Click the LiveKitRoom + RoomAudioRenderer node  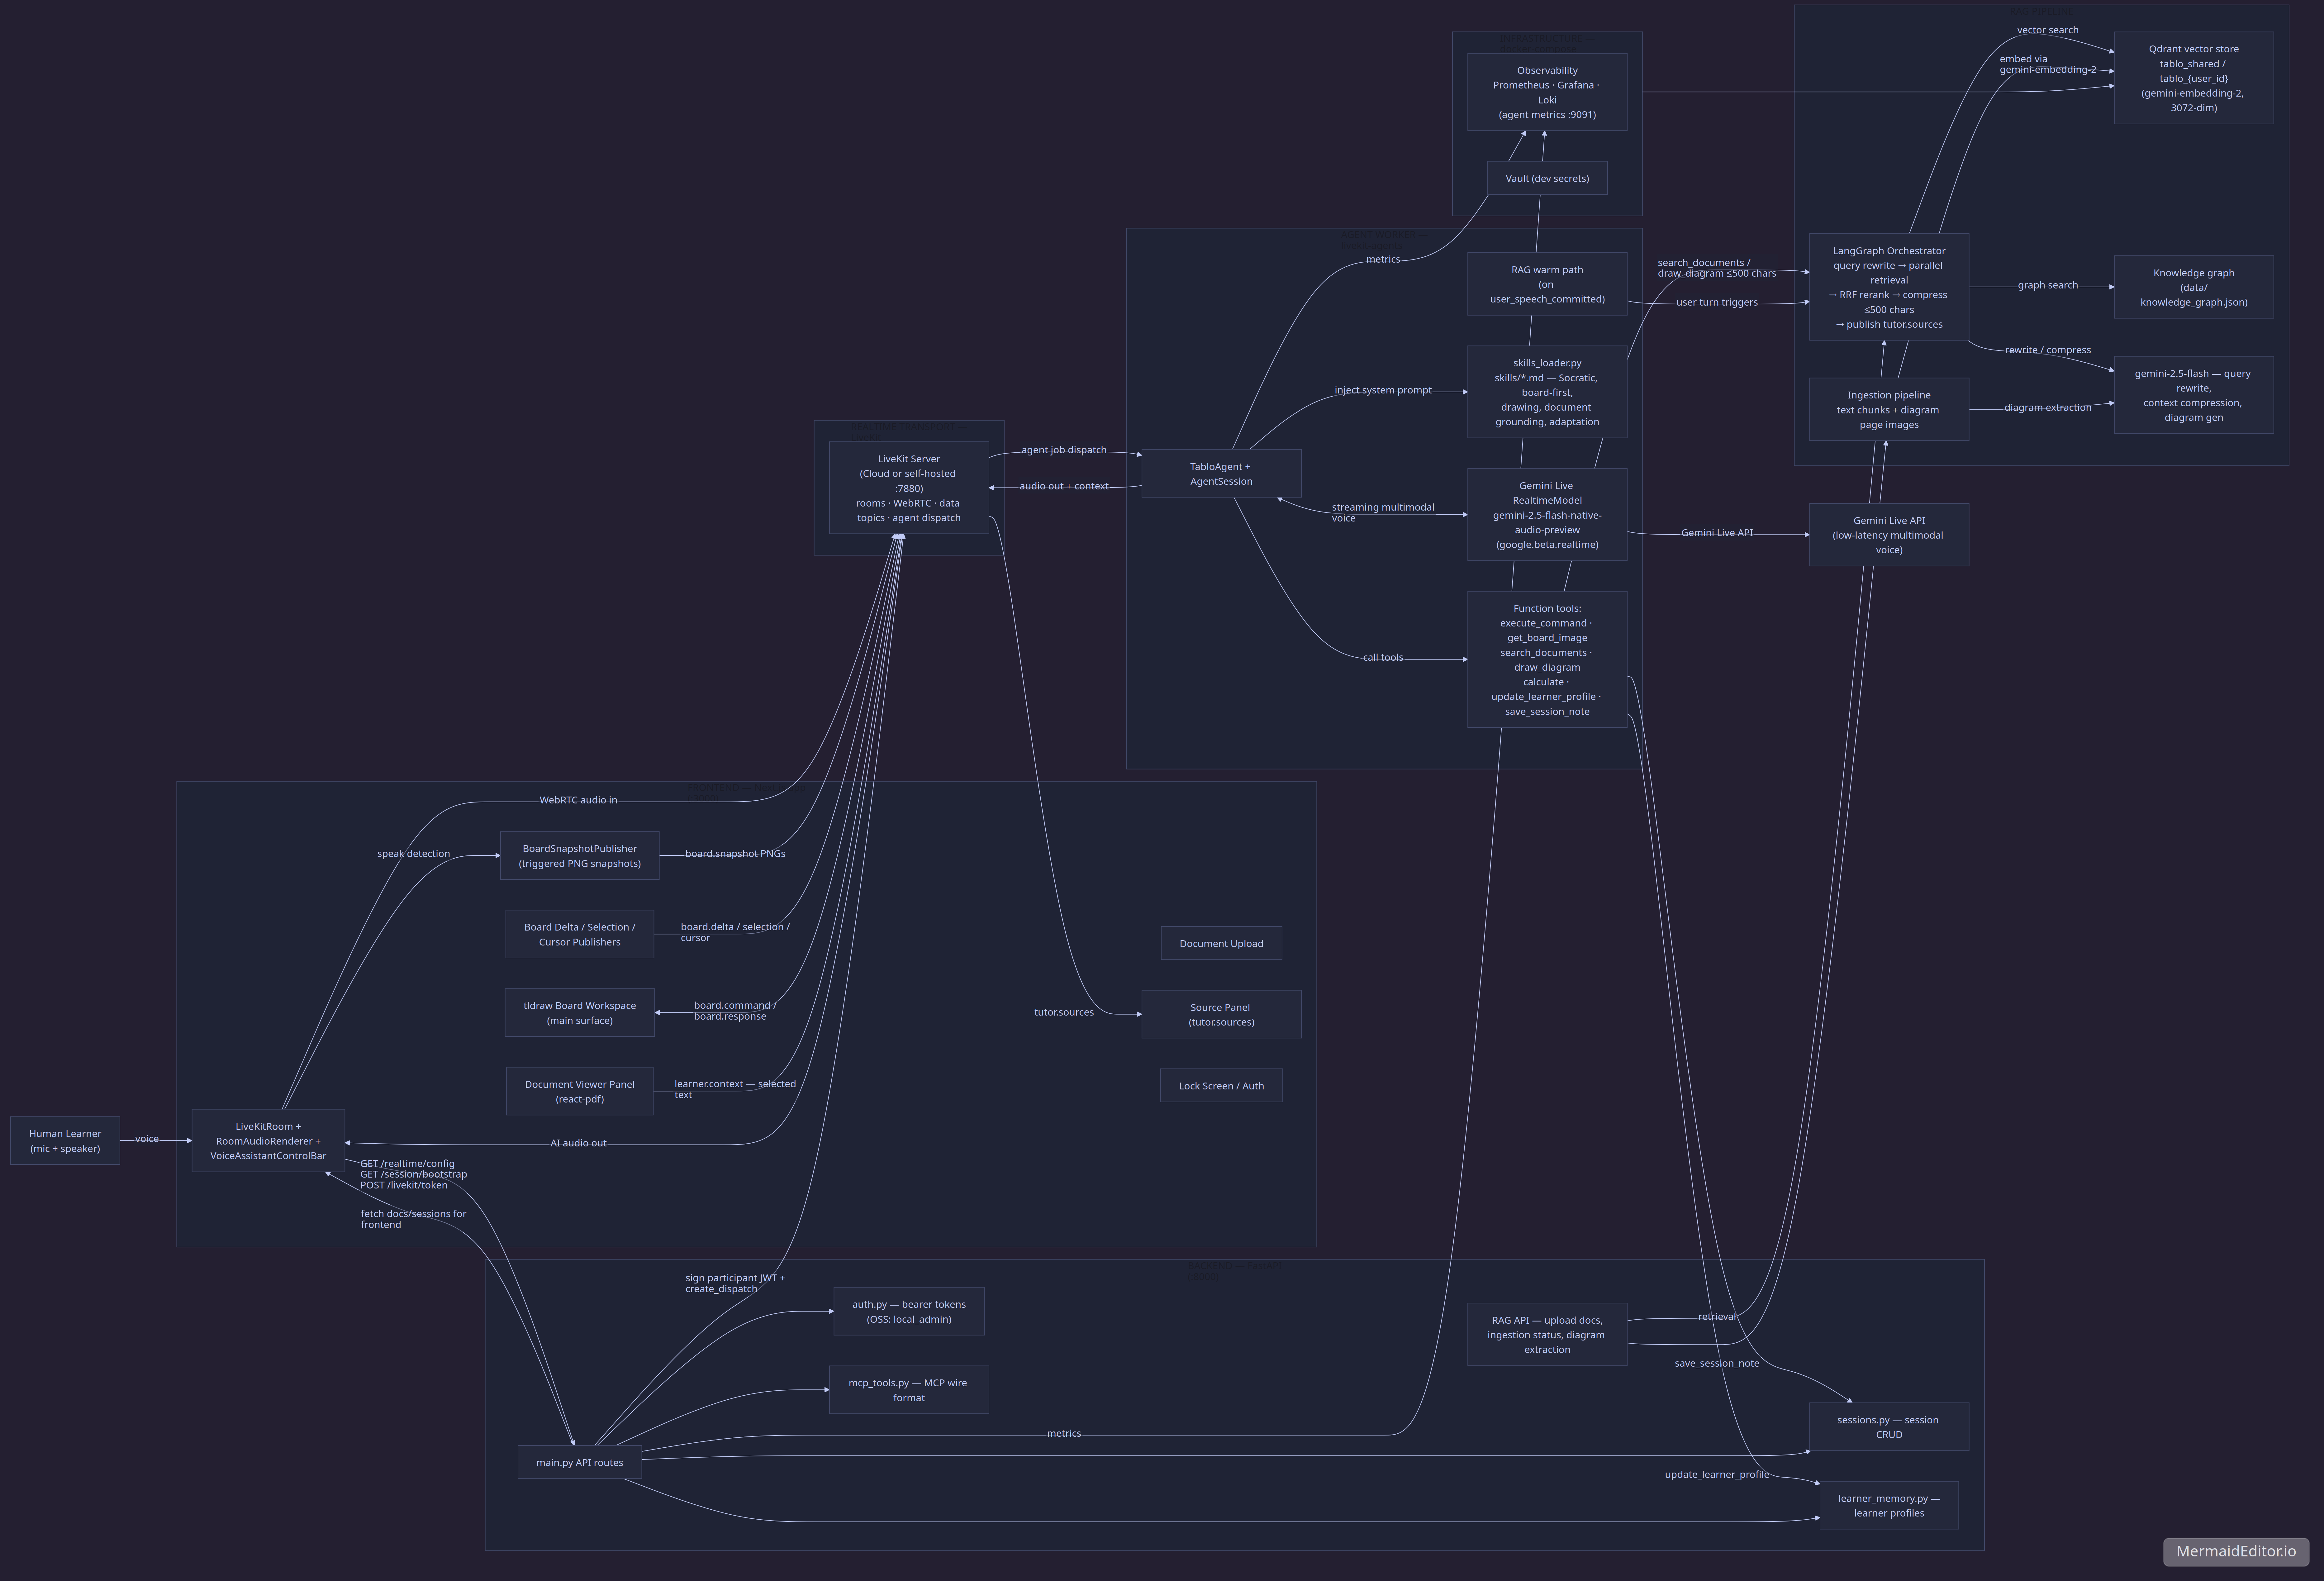[x=268, y=1140]
